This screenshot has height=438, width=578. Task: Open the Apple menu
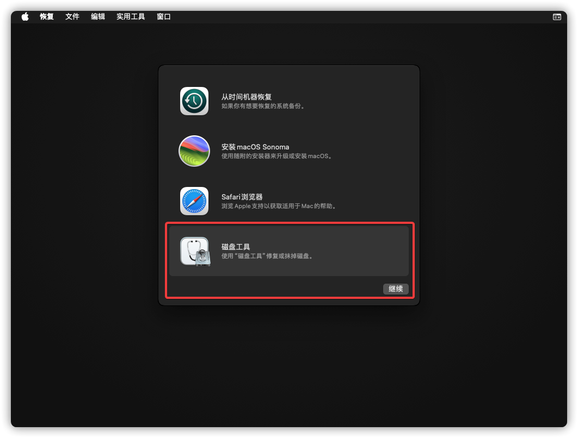(x=25, y=16)
